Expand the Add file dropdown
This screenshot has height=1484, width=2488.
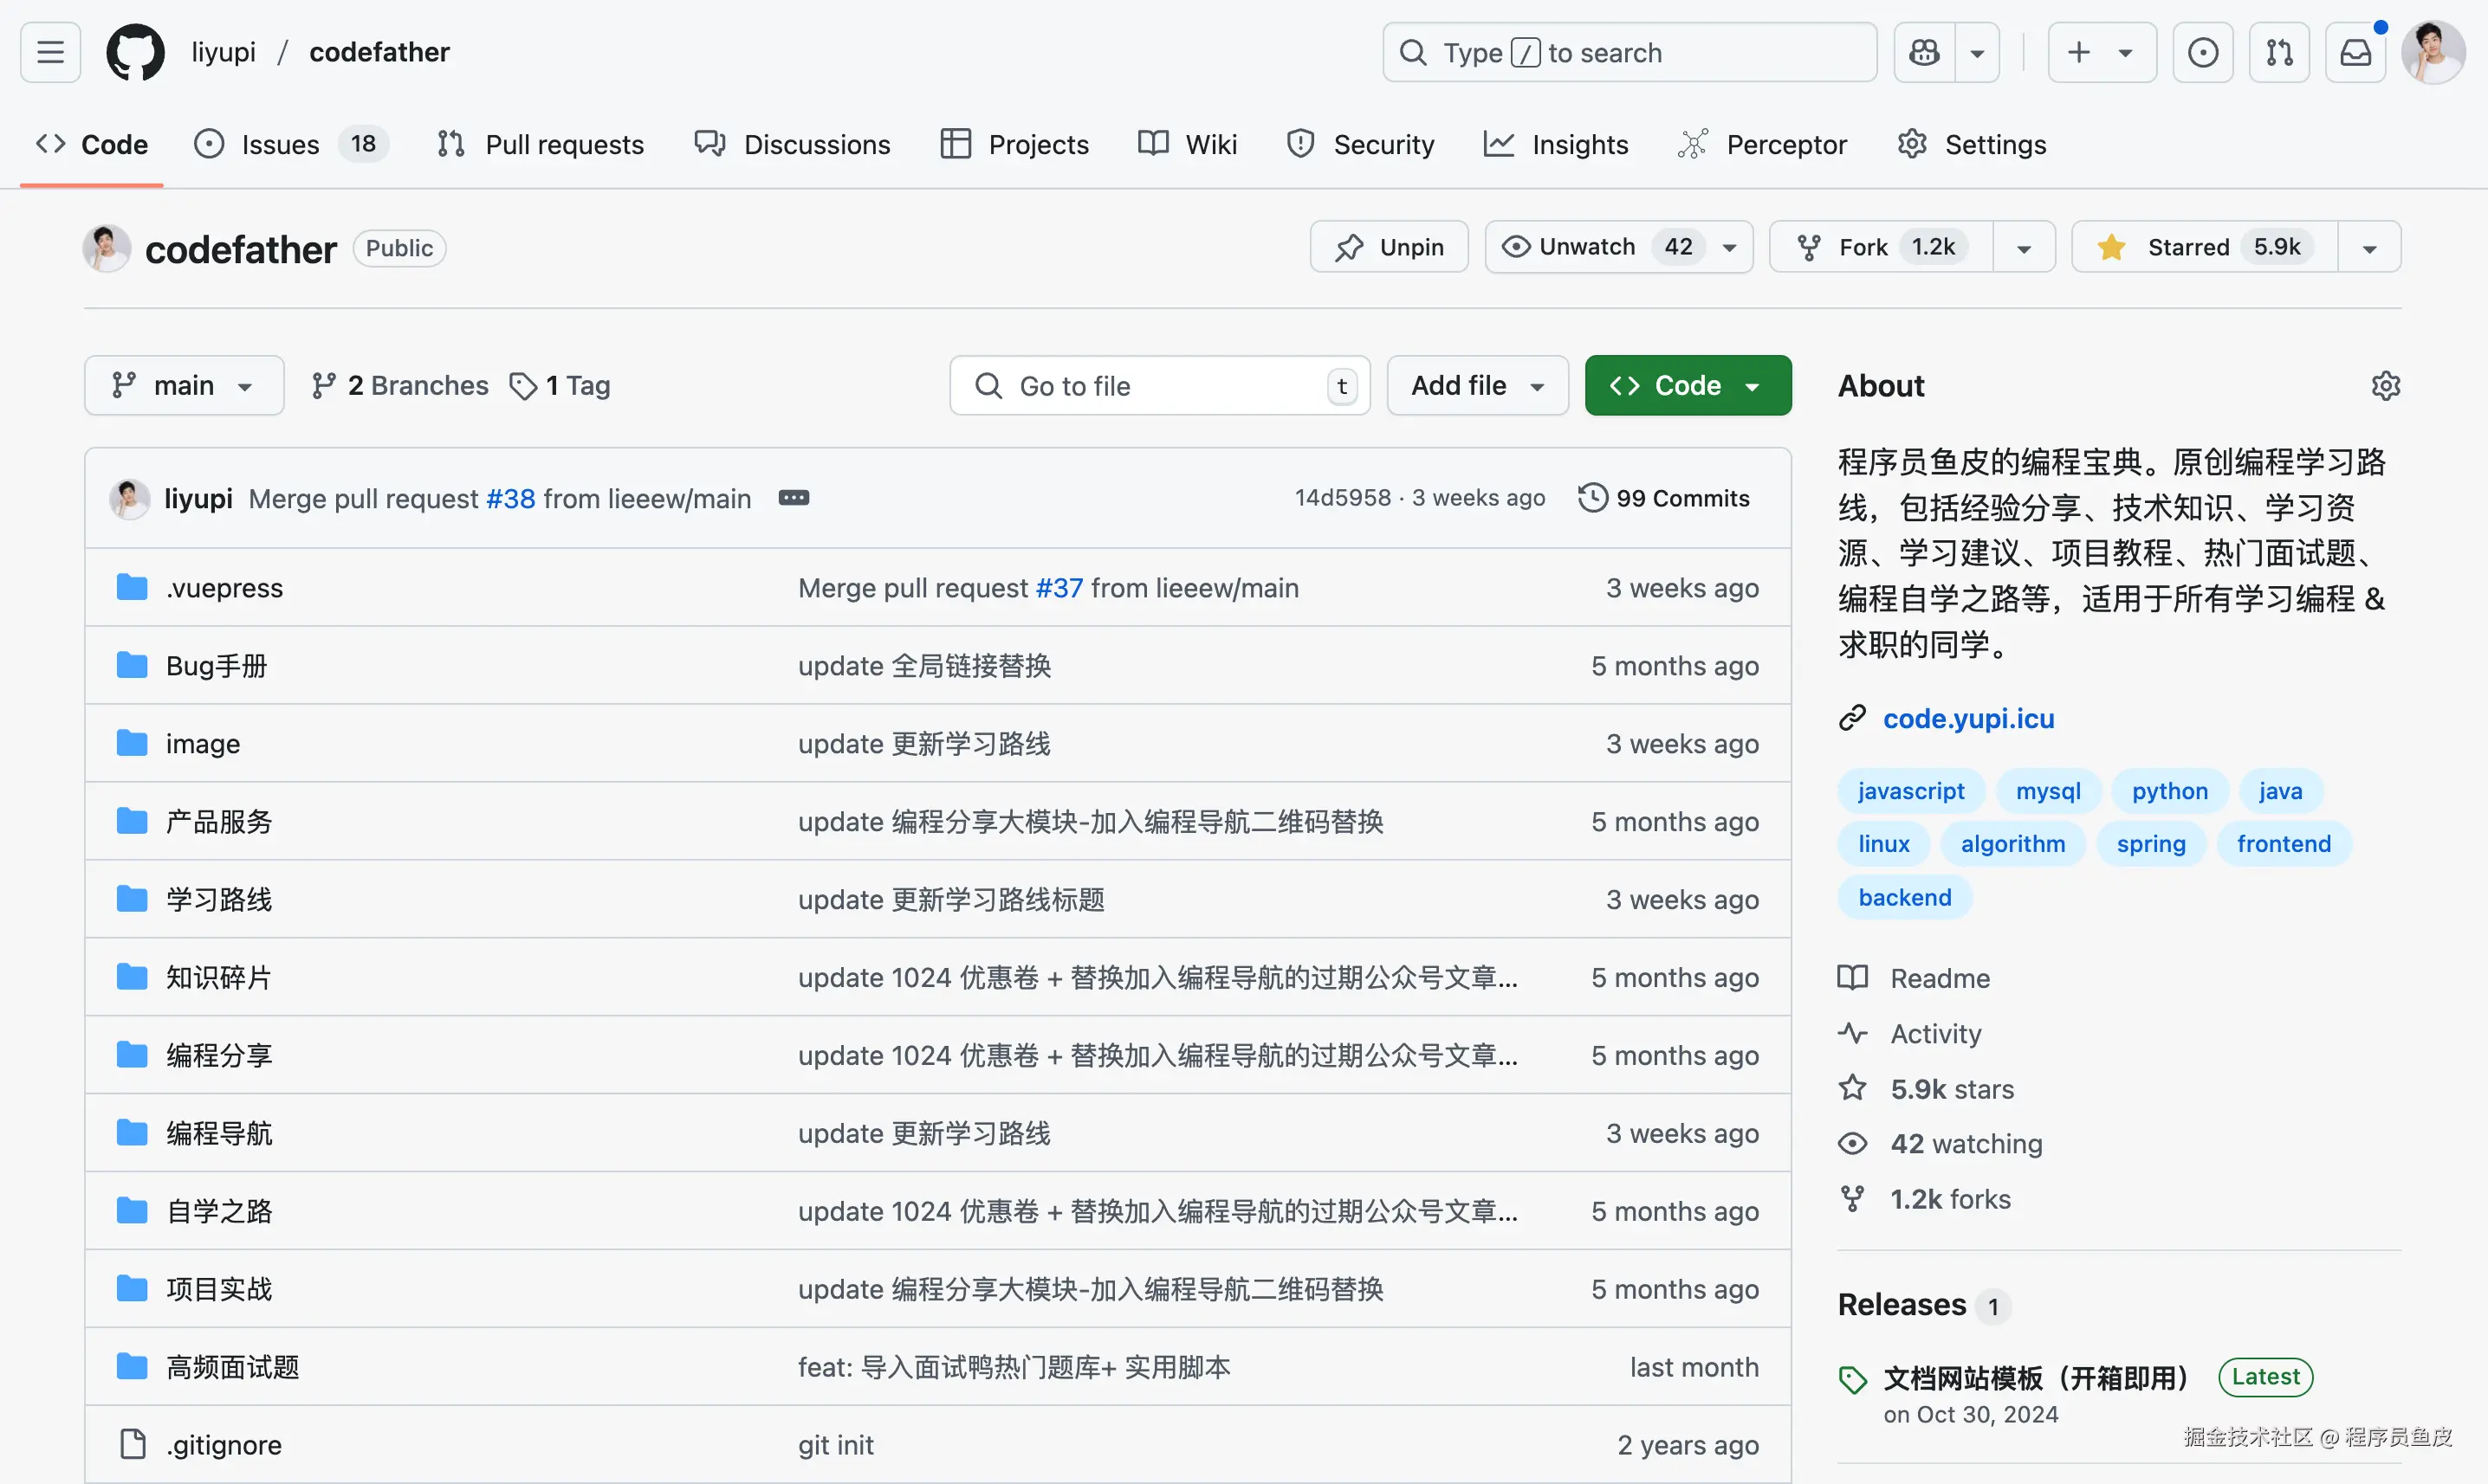(1476, 386)
